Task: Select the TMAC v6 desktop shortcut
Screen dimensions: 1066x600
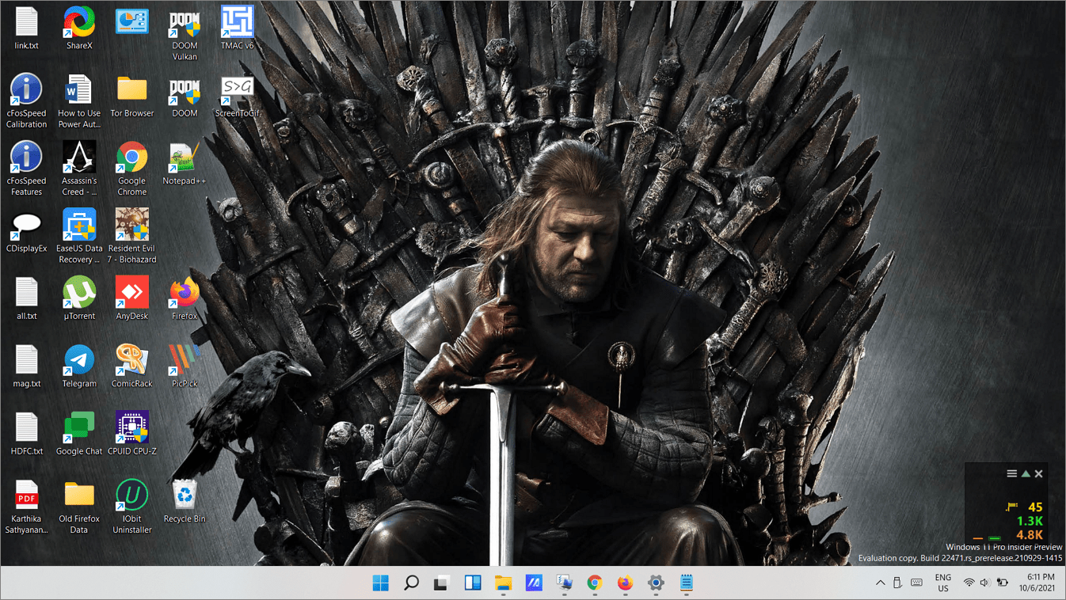Action: tap(238, 28)
